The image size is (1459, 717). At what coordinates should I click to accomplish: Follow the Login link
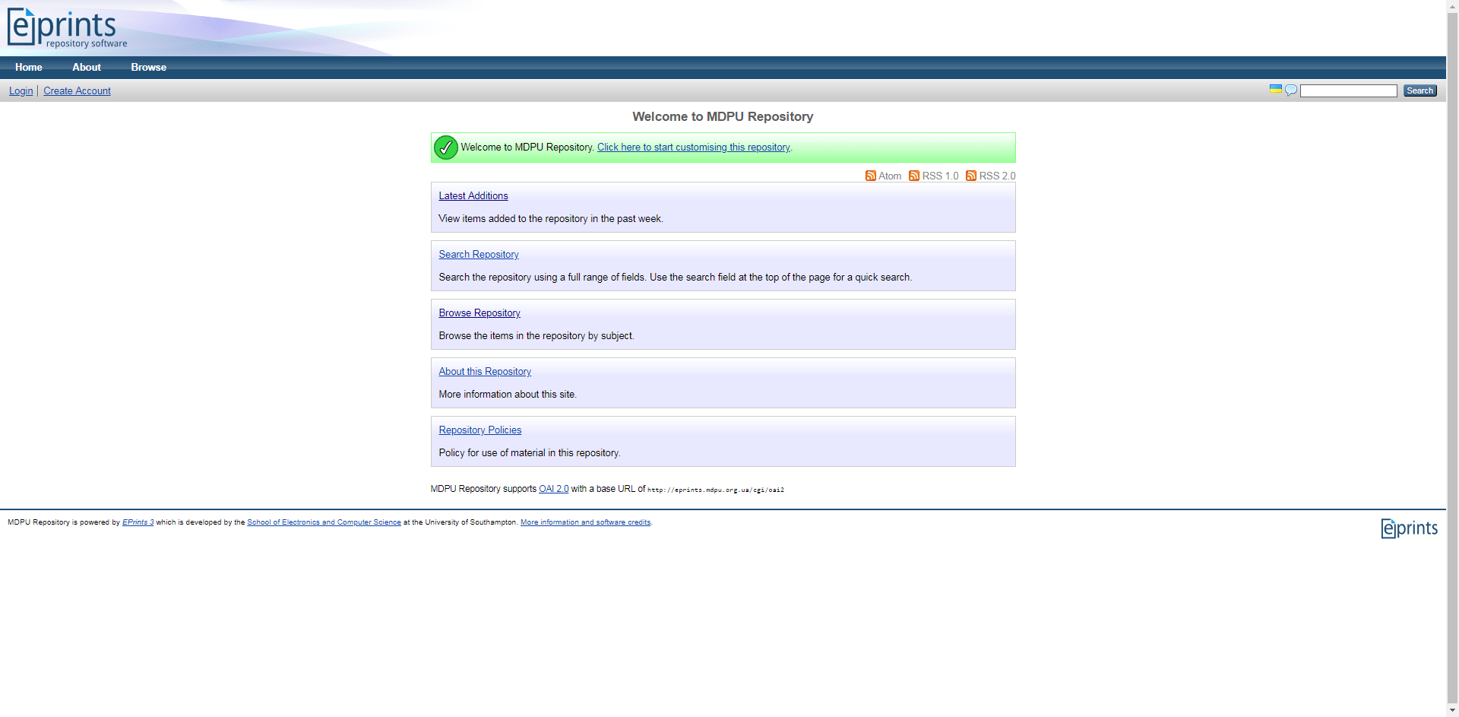coord(21,90)
